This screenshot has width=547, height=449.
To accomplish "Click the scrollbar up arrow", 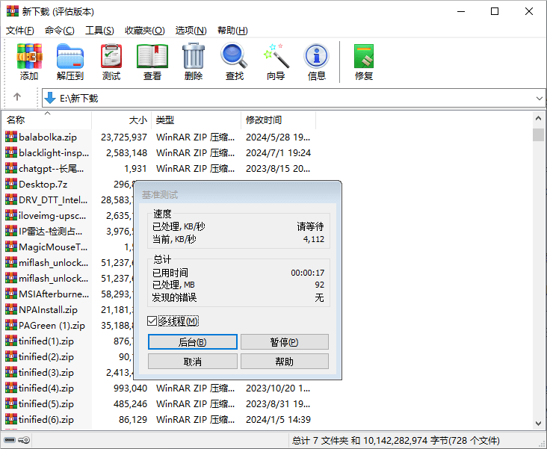I will click(538, 118).
